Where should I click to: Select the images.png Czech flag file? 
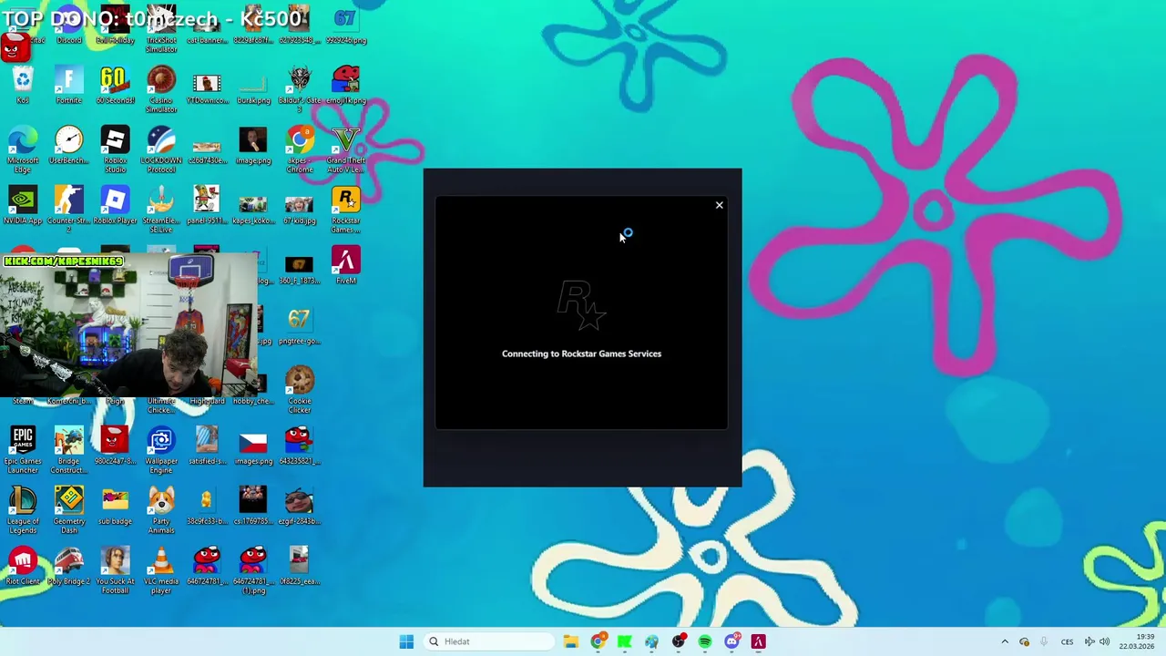click(253, 446)
